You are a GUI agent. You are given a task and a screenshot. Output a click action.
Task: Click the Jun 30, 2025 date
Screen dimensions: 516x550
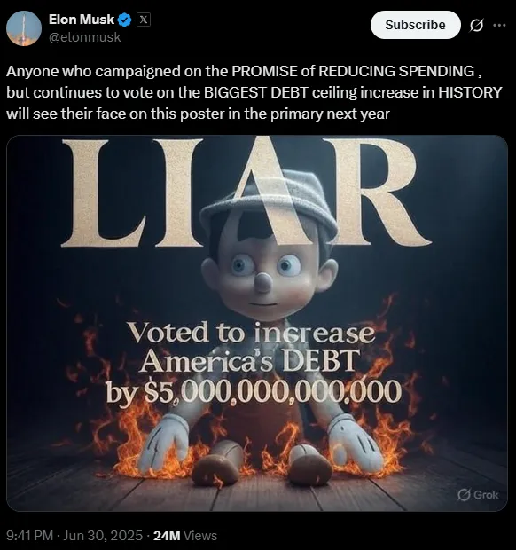pos(104,536)
